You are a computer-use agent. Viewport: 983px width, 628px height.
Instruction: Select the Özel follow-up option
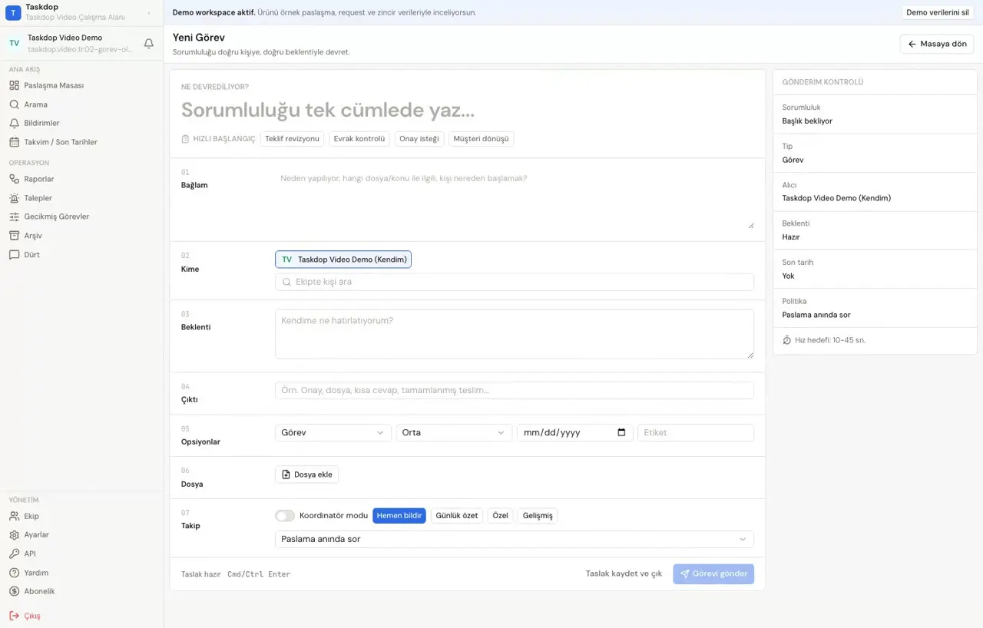(x=501, y=516)
